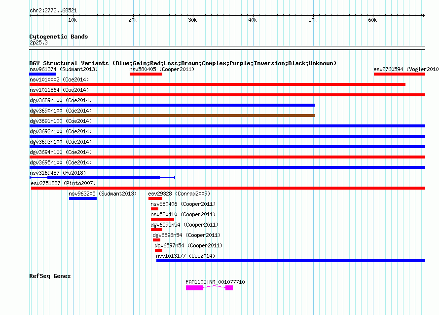439x315 pixels.
Task: Open dgv6595n54 (Cooper2011) label
Action: pyautogui.click(x=184, y=225)
